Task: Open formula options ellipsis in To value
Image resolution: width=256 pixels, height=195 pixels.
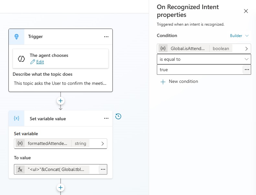Action: tap(103, 169)
